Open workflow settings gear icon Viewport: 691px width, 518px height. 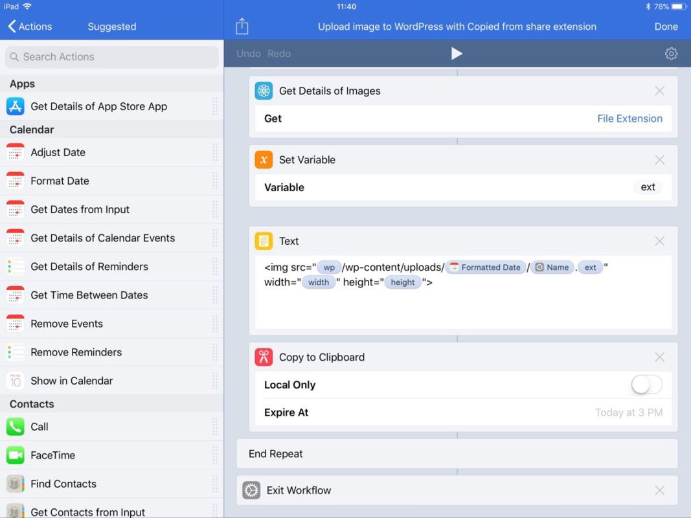671,54
